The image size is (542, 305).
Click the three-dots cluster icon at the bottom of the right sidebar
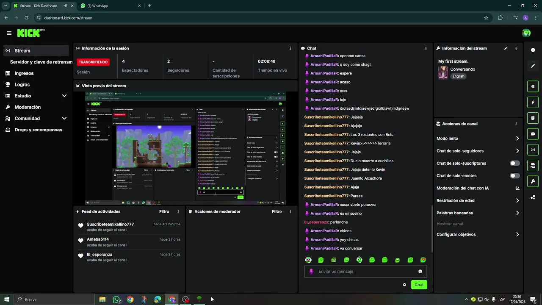533,197
